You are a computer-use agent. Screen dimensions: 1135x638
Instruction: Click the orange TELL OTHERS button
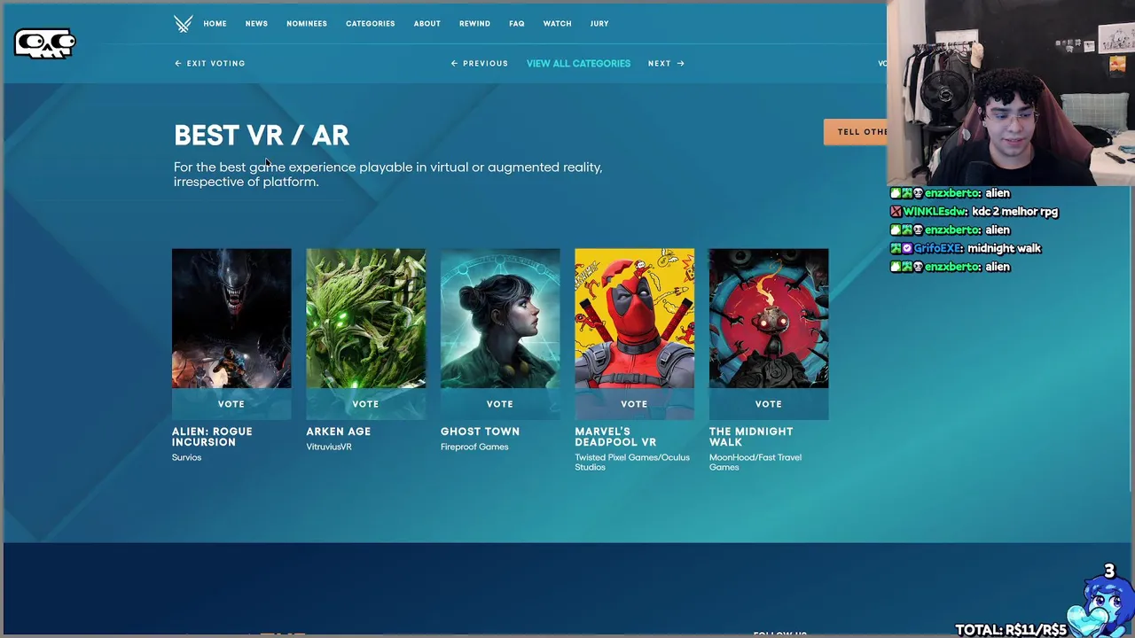coord(856,132)
